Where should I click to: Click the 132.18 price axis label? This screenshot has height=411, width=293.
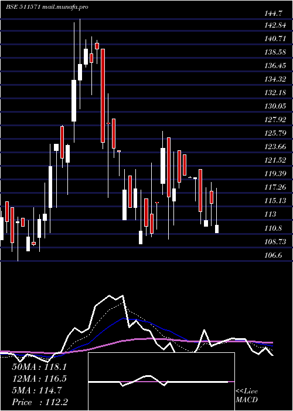click(275, 93)
